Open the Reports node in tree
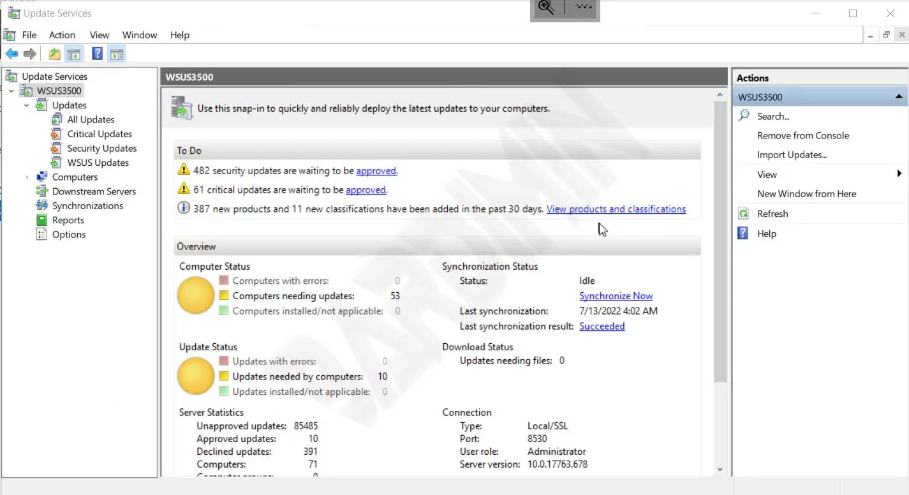909x495 pixels. pyautogui.click(x=68, y=220)
